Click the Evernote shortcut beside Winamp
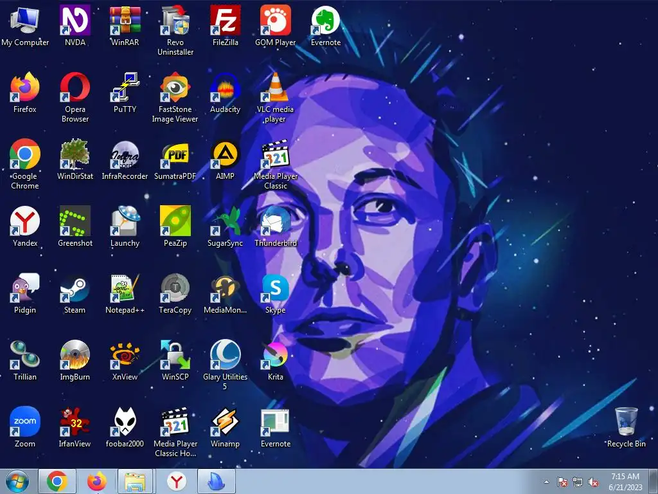Screen dimensions: 658x494 tap(275, 421)
